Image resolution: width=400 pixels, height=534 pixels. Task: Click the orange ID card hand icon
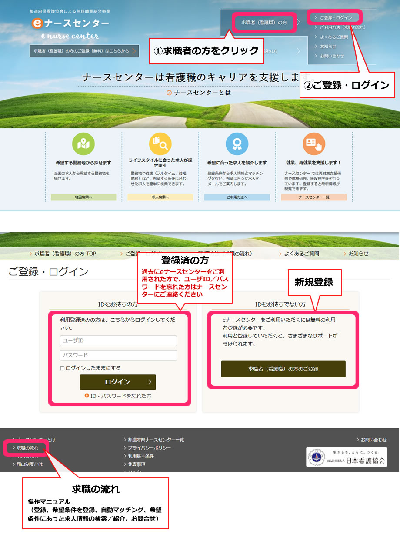click(313, 144)
